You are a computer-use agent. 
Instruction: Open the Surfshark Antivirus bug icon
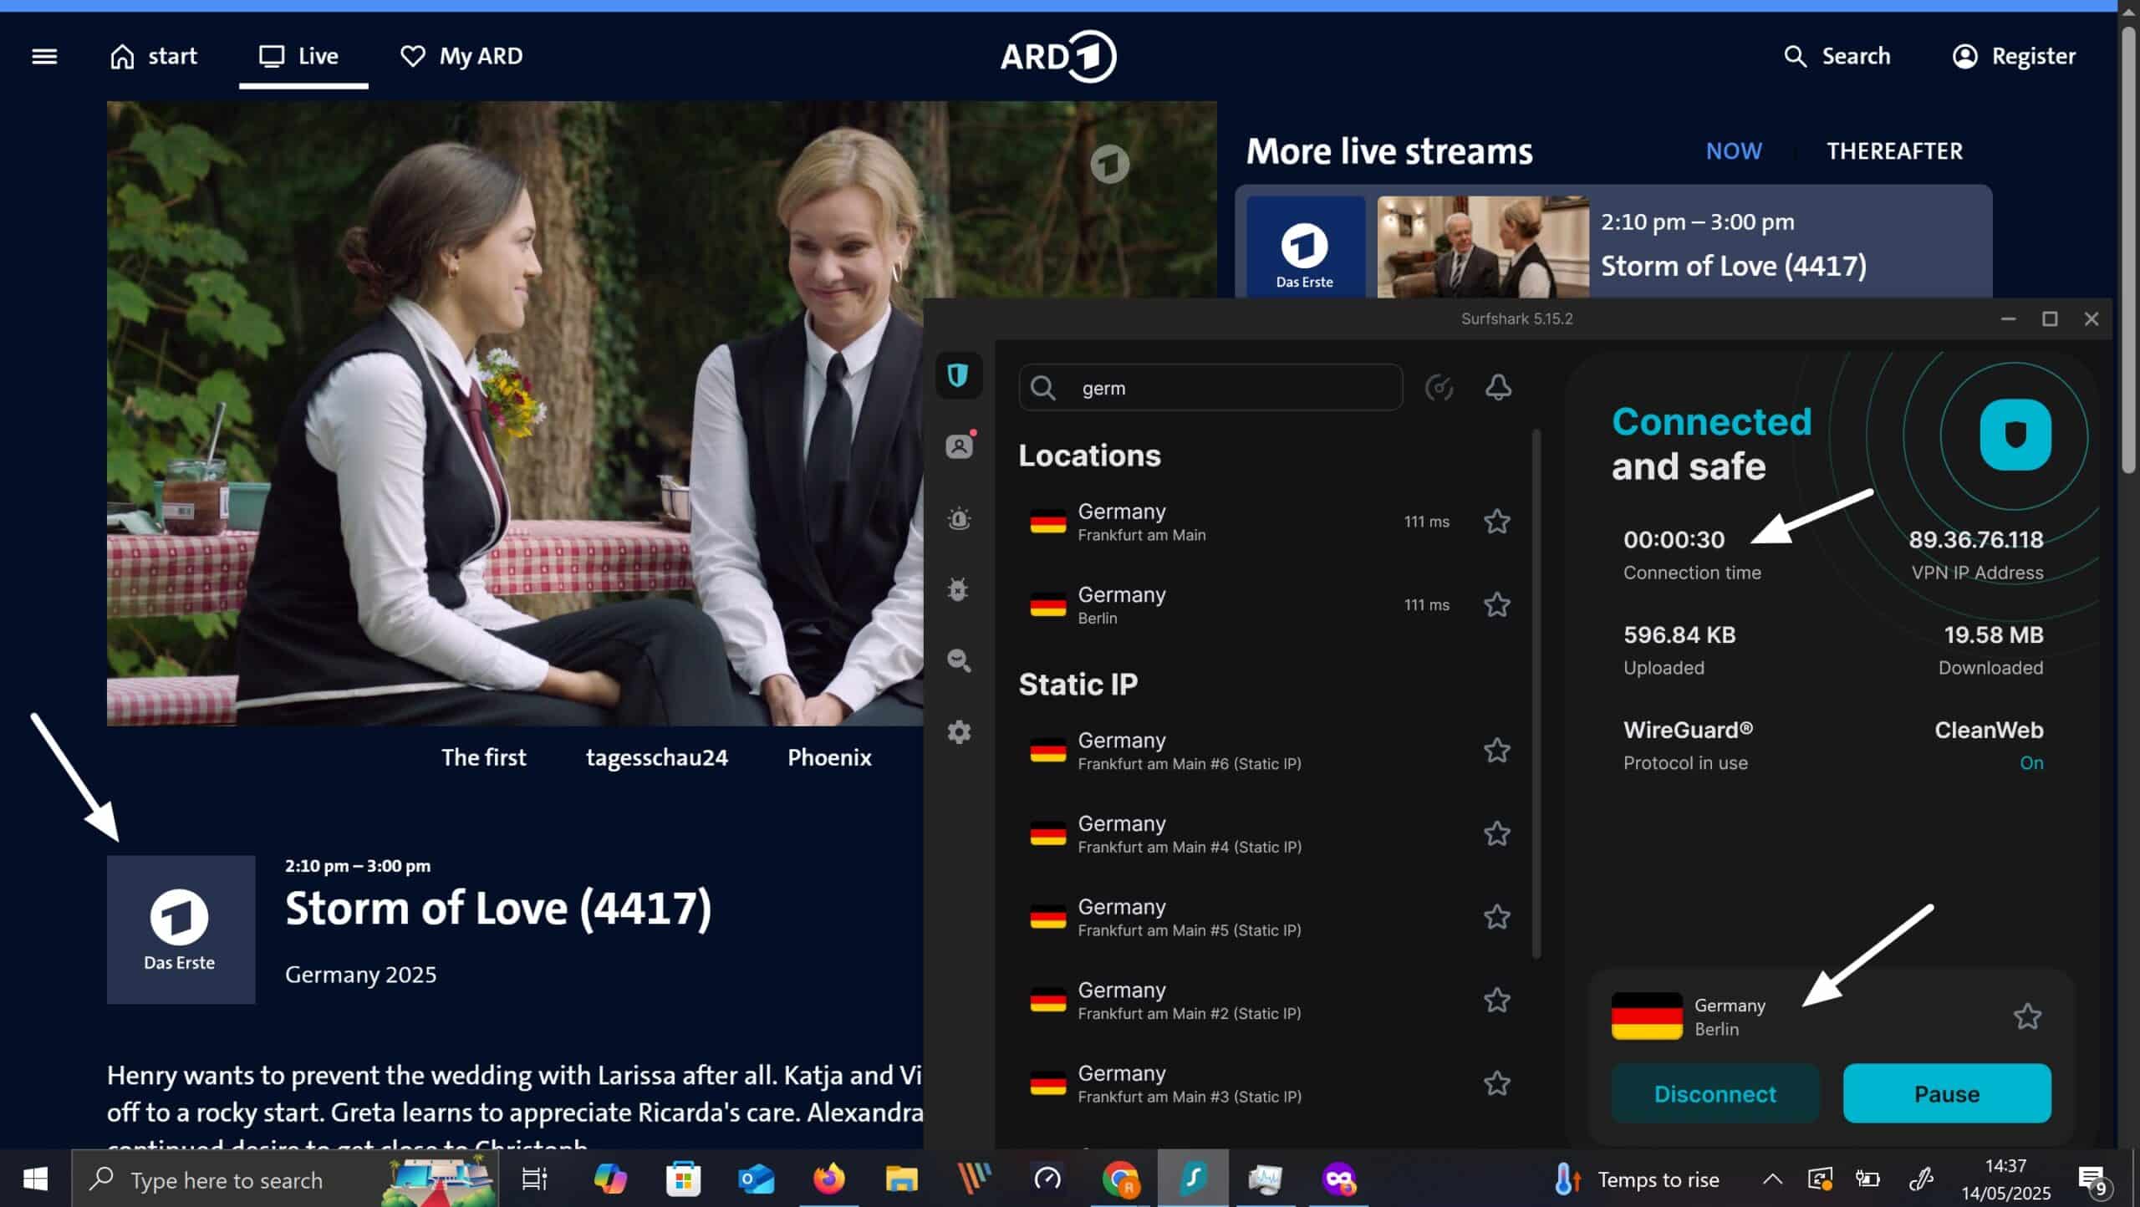[959, 589]
